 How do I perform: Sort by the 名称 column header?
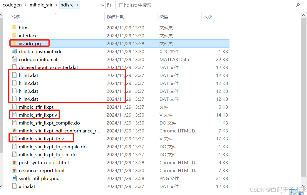coord(15,17)
